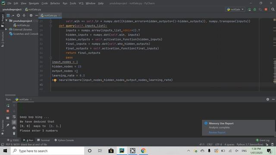Open Python 3.7 interpreter selector
Image resolution: width=276 pixels, height=155 pixels.
click(250, 145)
